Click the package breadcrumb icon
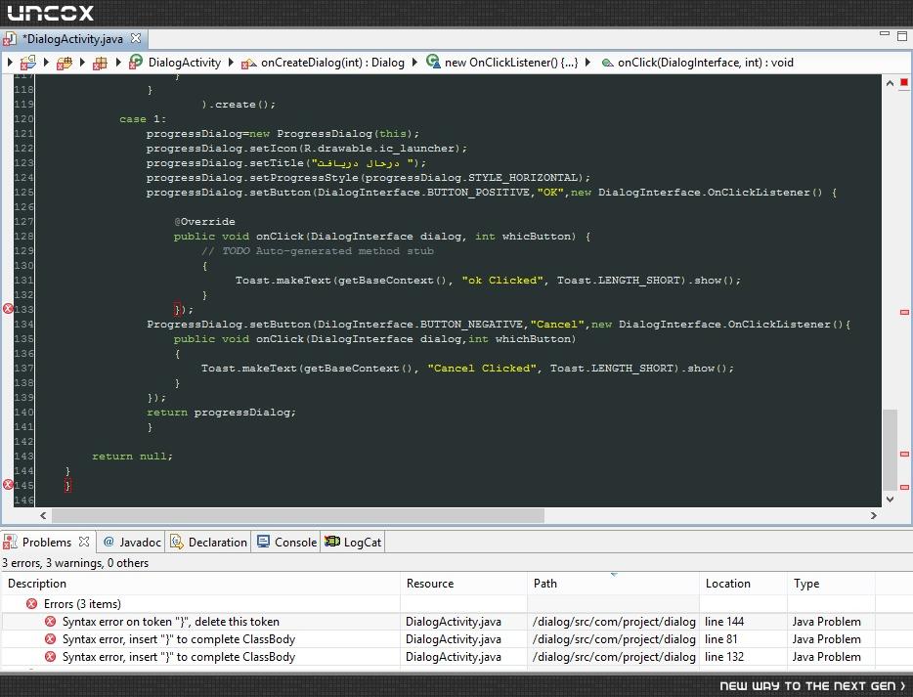This screenshot has width=913, height=697. (x=100, y=63)
